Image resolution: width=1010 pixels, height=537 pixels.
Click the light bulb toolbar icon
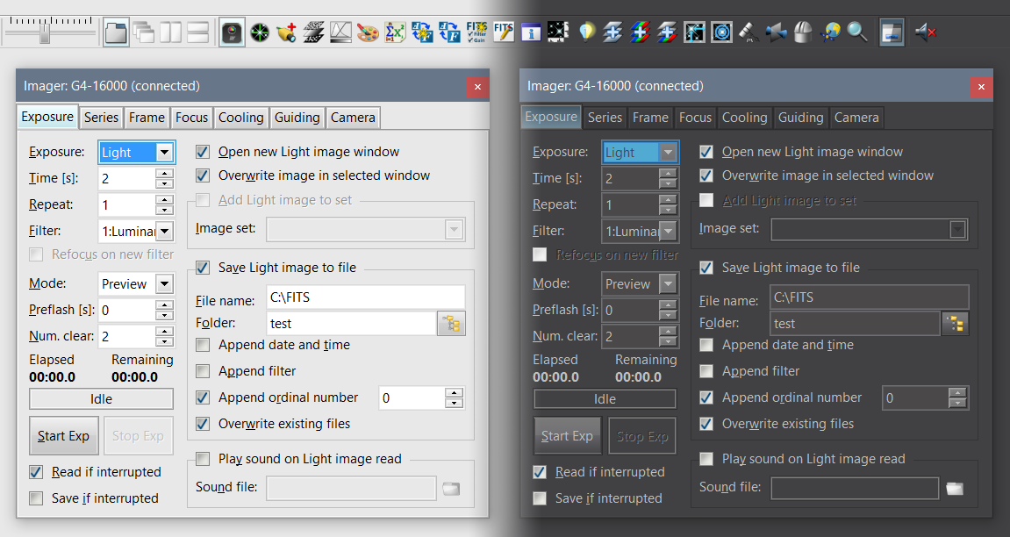pos(585,33)
